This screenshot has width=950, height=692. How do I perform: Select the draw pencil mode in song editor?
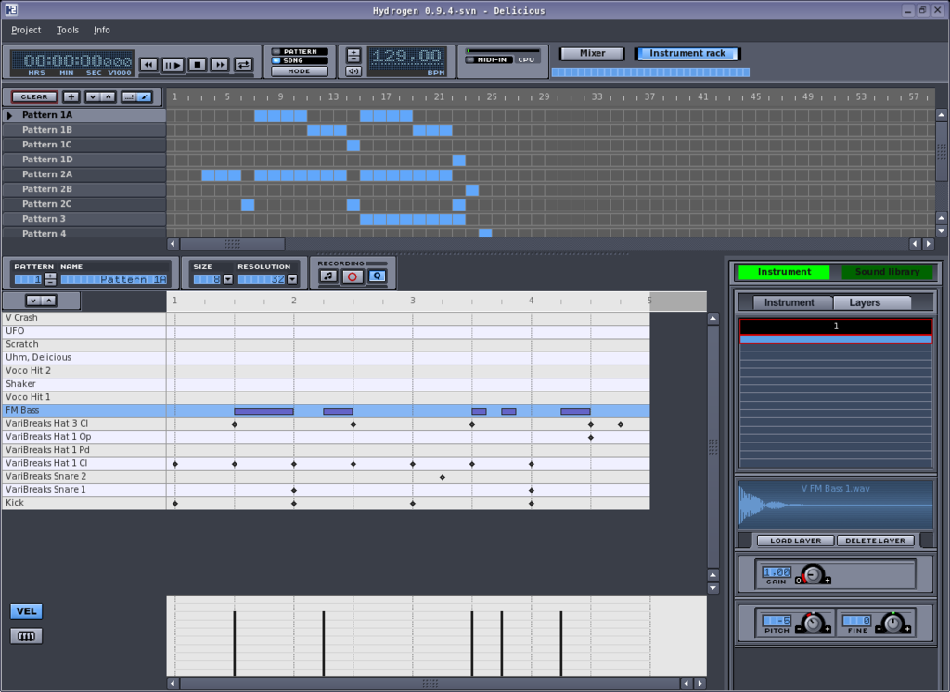(144, 96)
